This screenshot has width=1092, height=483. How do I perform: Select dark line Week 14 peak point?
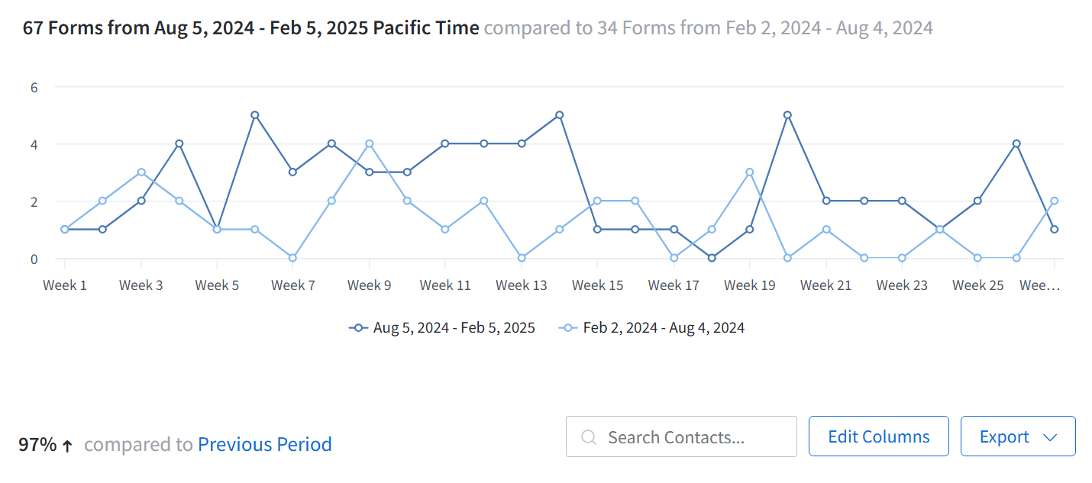pyautogui.click(x=560, y=115)
